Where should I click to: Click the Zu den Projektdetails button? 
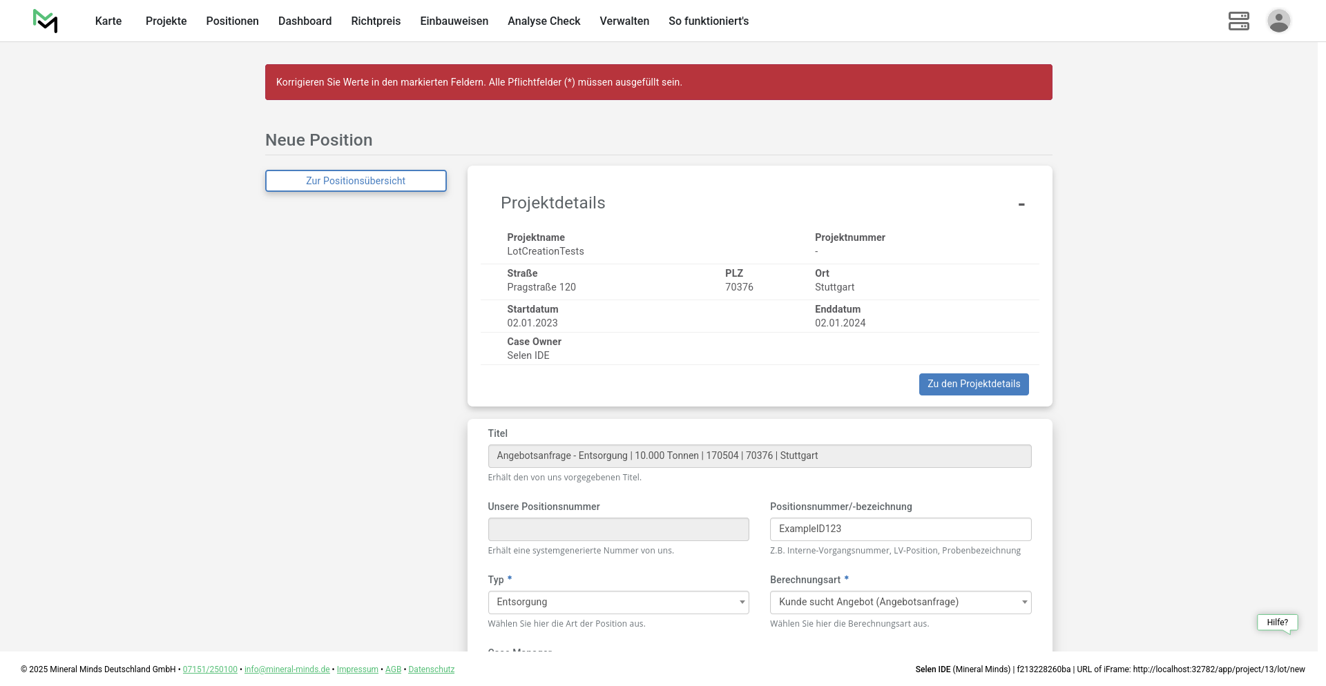coord(973,384)
